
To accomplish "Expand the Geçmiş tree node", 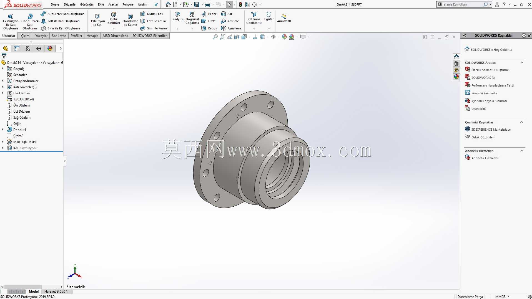I will pyautogui.click(x=3, y=69).
